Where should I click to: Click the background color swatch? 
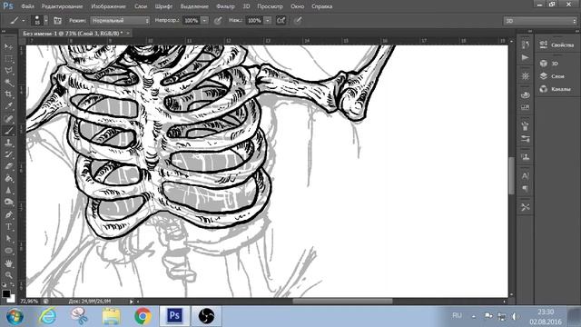(12, 299)
